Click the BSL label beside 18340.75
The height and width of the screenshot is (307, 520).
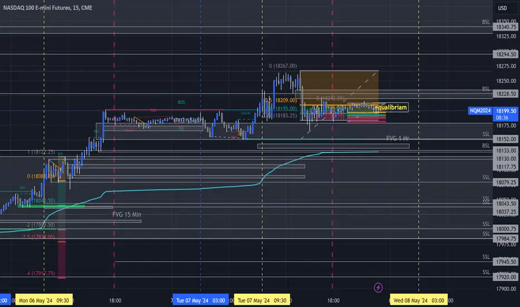pyautogui.click(x=486, y=22)
